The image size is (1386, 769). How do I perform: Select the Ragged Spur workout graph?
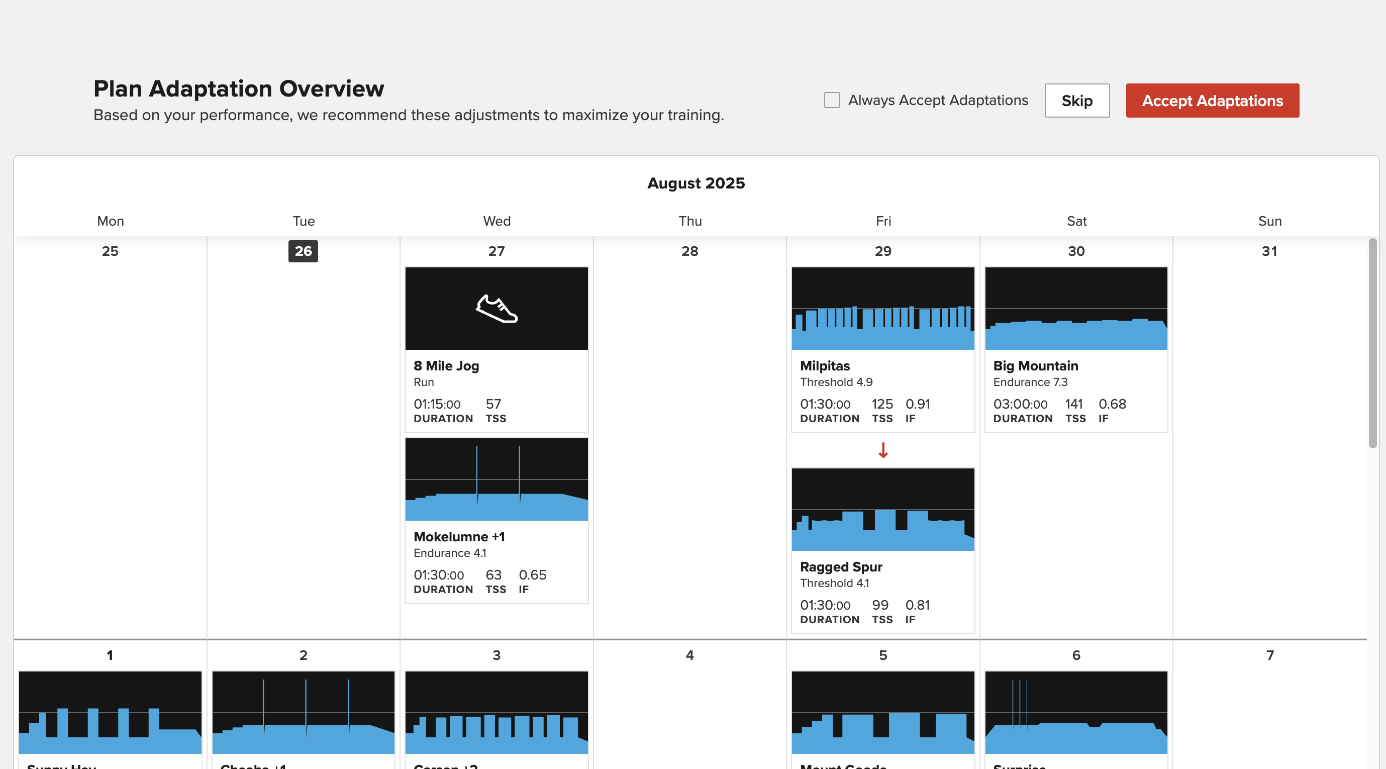coord(882,509)
